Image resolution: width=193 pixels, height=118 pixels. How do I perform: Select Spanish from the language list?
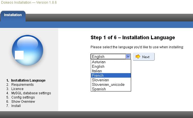[x=111, y=89]
